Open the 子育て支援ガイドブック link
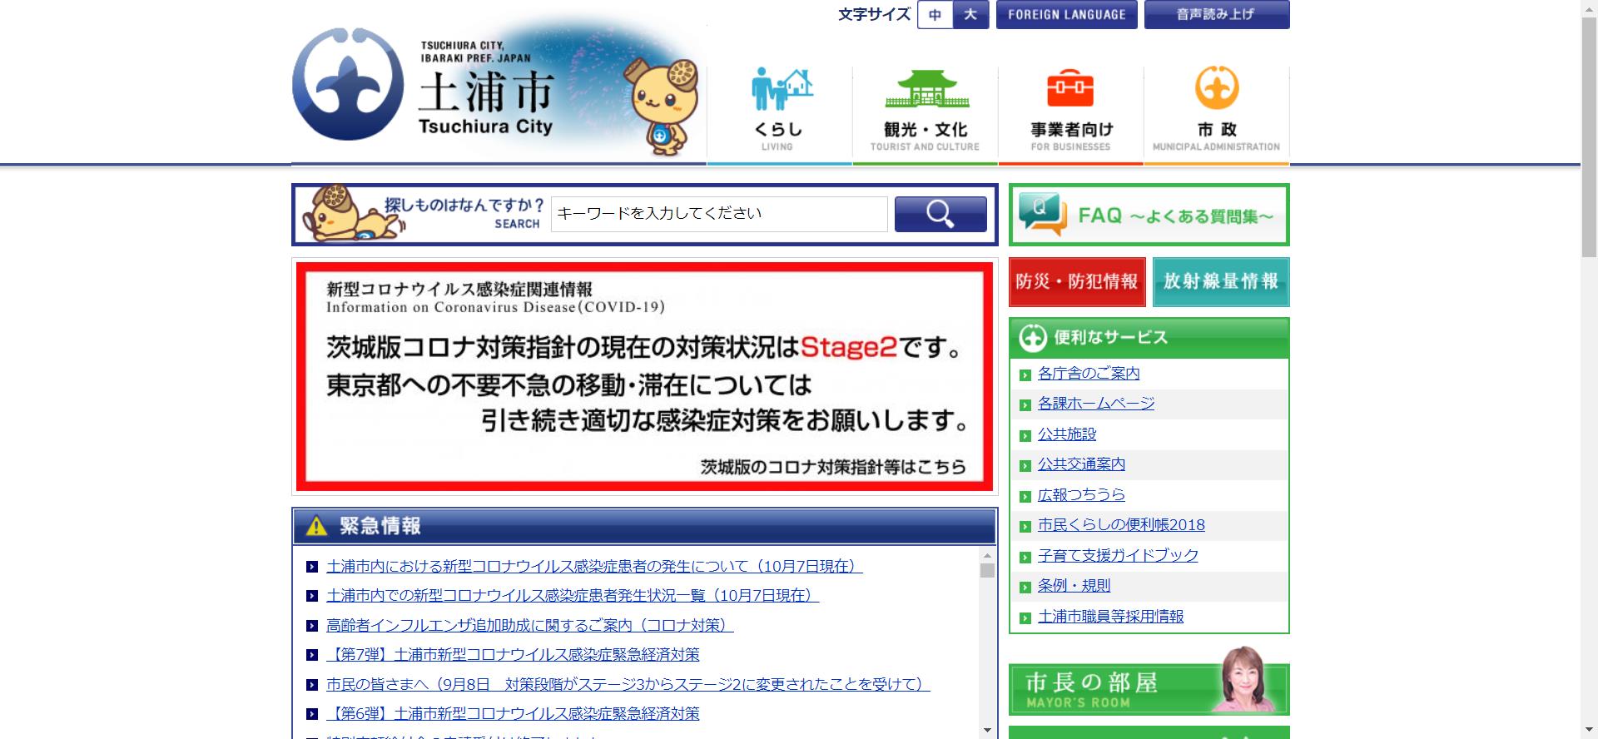The height and width of the screenshot is (739, 1598). (1118, 555)
